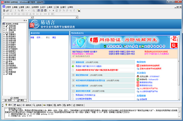Screen dimensions: 183x121
Task: Toggle the third window layout view button
Action: click(45, 11)
